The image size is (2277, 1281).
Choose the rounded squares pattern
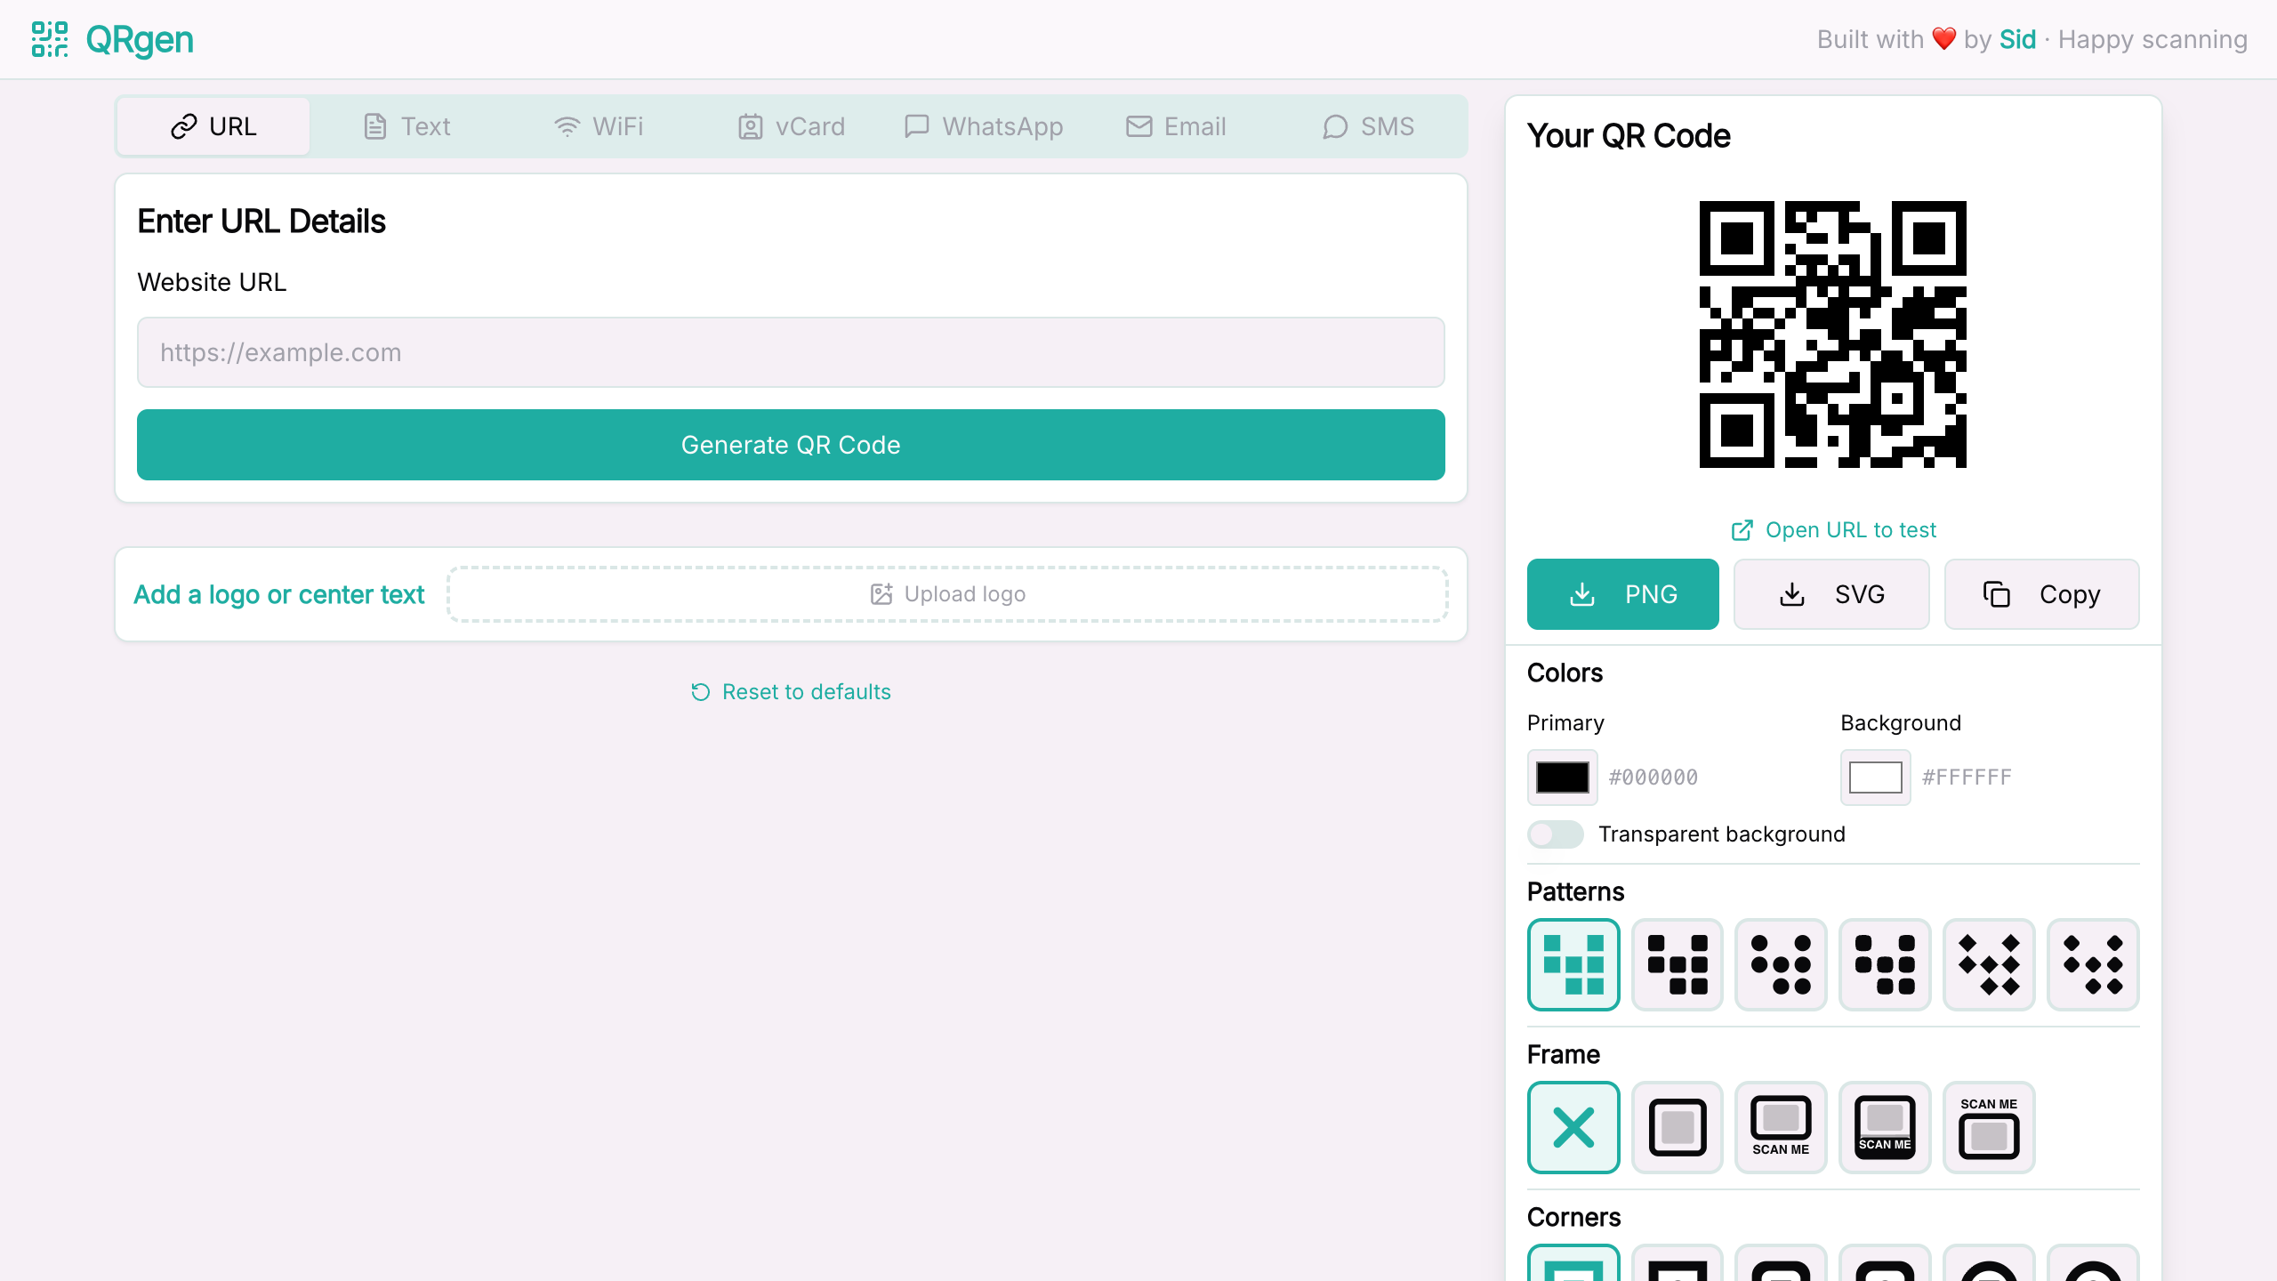click(1678, 964)
